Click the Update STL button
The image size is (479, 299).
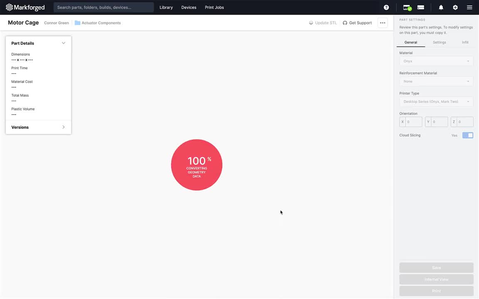coord(323,23)
